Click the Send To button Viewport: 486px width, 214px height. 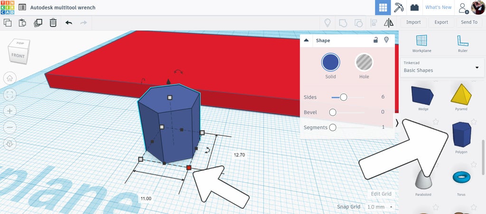pyautogui.click(x=469, y=22)
